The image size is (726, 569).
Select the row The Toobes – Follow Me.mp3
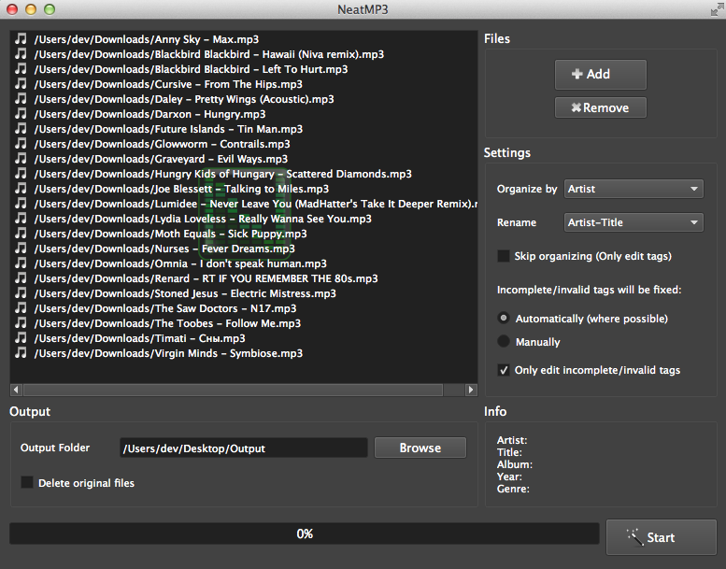point(244,322)
